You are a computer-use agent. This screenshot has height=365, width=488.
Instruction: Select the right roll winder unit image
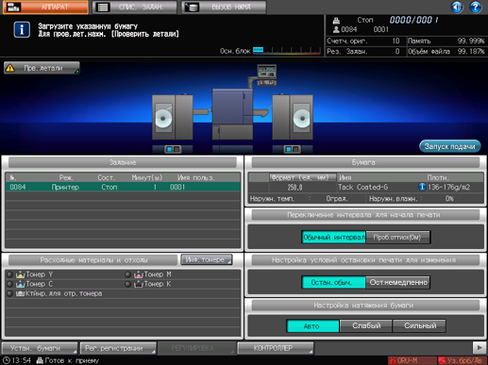[293, 117]
